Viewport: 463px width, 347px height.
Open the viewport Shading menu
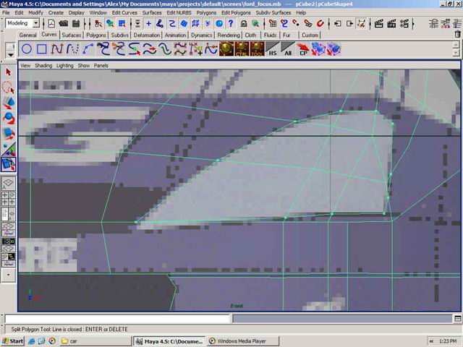click(x=43, y=65)
